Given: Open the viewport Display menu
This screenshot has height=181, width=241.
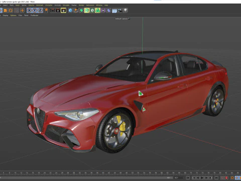Looking at the screenshot, I should (x=6, y=15).
